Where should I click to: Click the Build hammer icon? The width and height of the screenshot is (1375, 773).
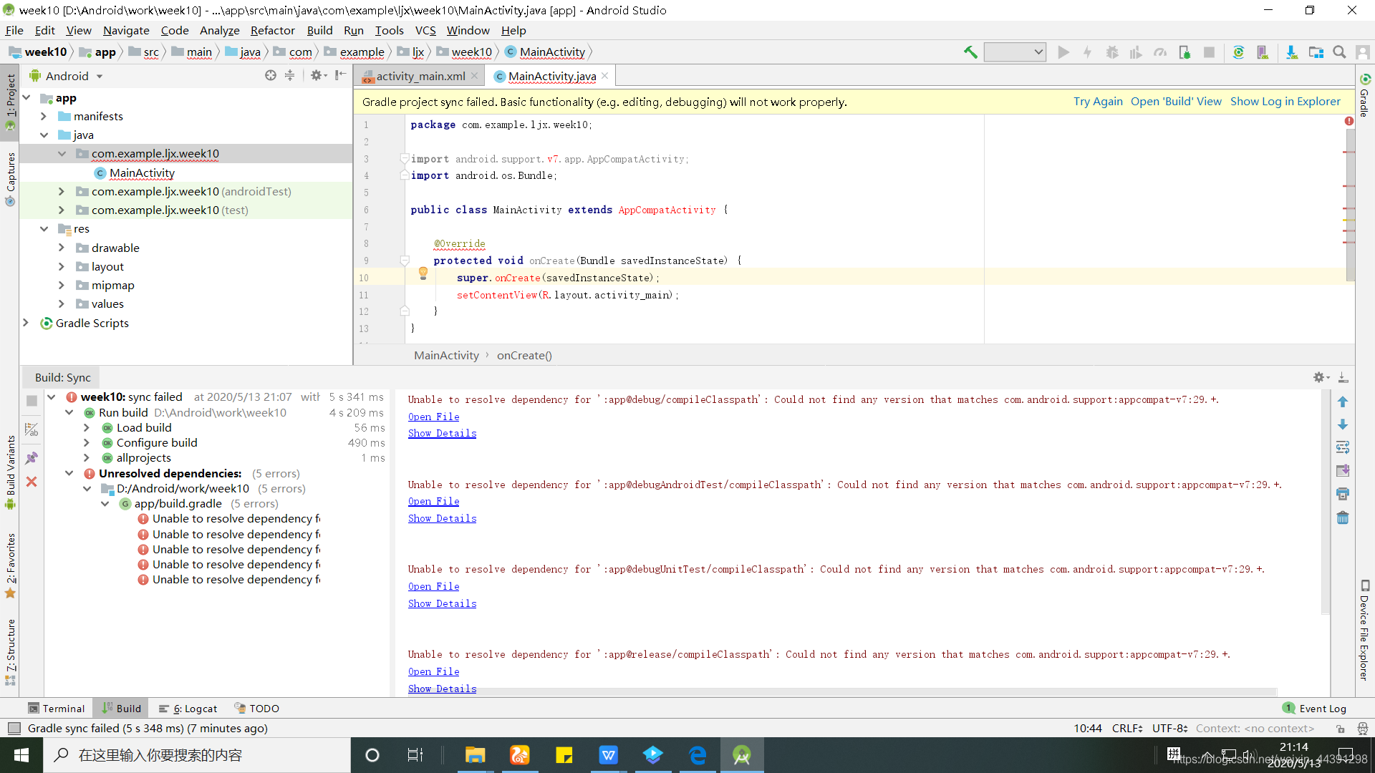click(971, 52)
